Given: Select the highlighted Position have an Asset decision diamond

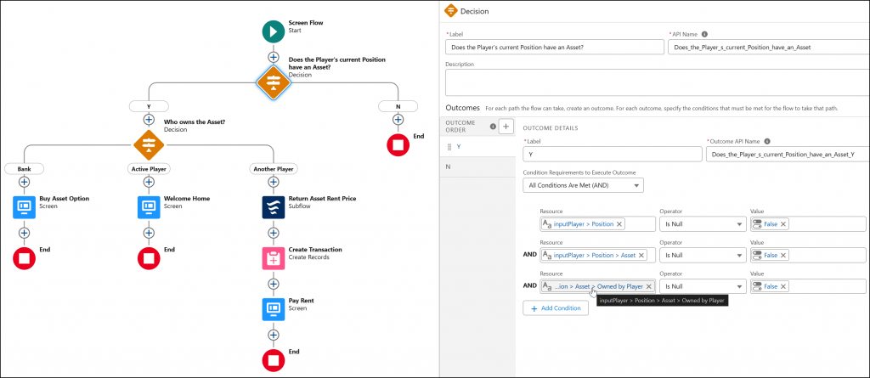Looking at the screenshot, I should coord(273,82).
